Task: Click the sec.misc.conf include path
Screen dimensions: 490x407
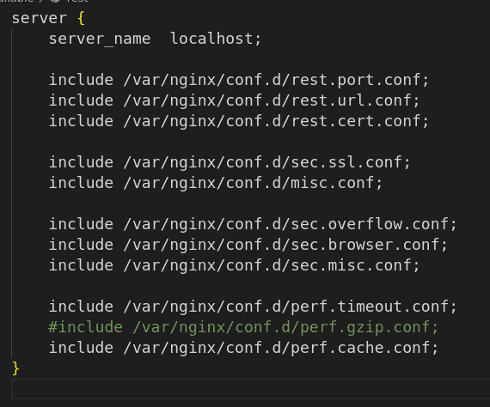Action: pos(272,265)
